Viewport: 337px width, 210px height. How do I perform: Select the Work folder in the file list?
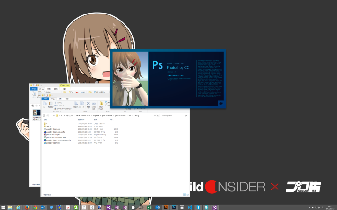[48, 126]
